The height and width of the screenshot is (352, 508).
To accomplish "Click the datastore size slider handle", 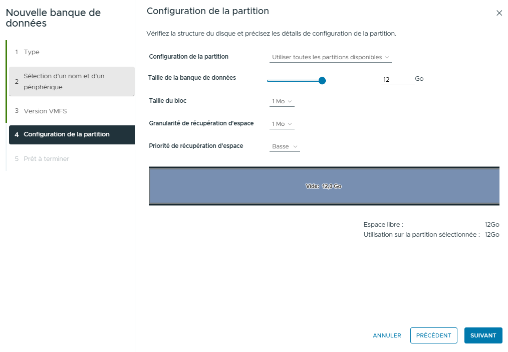I will (x=322, y=80).
